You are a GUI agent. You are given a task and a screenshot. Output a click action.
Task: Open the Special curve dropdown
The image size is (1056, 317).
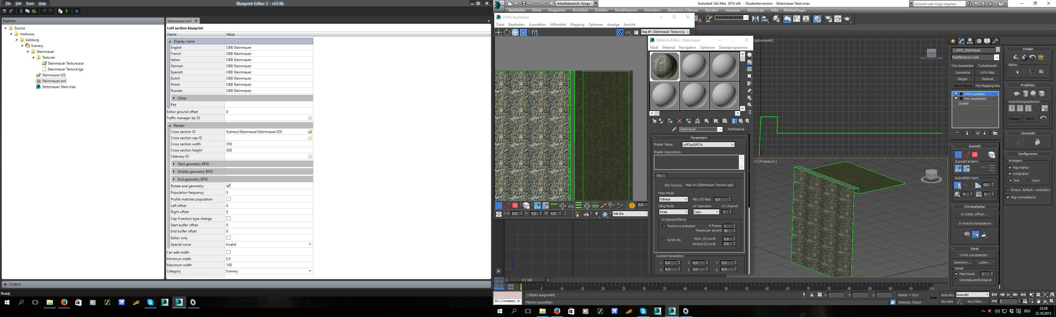click(310, 245)
